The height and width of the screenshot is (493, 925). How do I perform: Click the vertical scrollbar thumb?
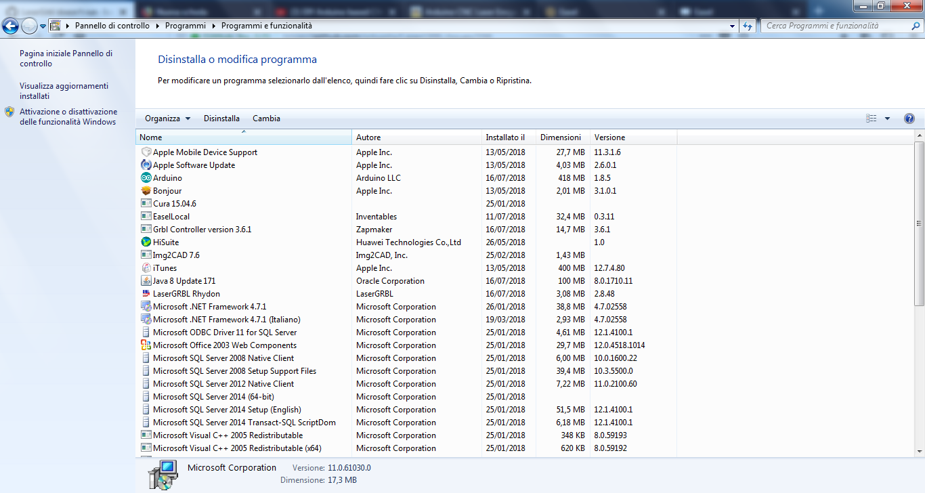coord(919,223)
